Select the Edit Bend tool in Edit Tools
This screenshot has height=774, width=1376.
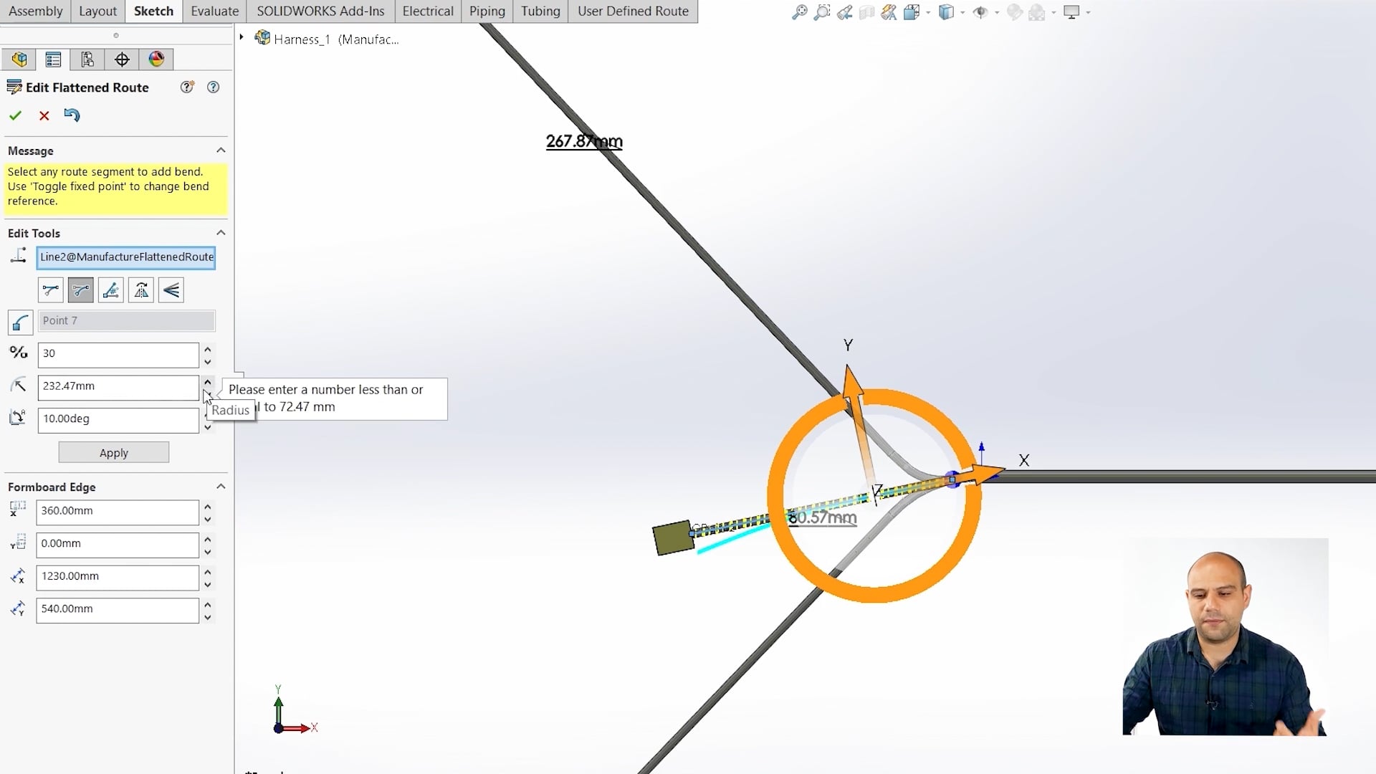pos(80,290)
